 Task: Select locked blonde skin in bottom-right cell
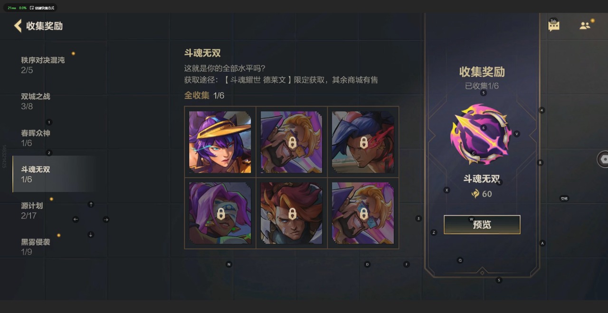point(363,213)
